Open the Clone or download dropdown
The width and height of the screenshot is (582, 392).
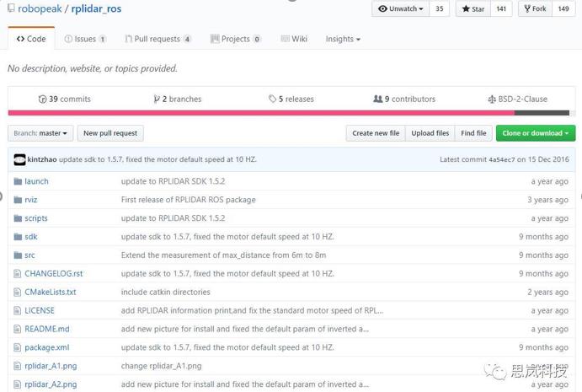click(x=536, y=133)
